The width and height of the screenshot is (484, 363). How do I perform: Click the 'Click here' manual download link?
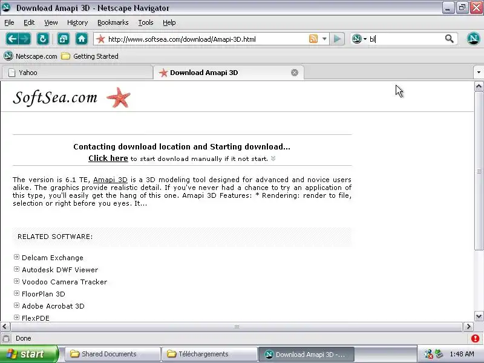108,158
